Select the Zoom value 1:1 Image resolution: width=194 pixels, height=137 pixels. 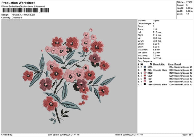coord(188,14)
